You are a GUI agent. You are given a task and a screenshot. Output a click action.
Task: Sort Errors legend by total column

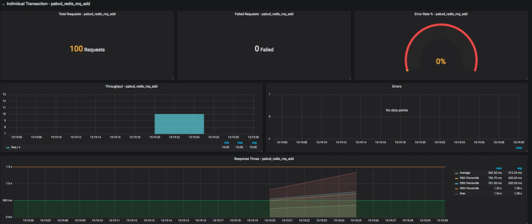(520, 148)
